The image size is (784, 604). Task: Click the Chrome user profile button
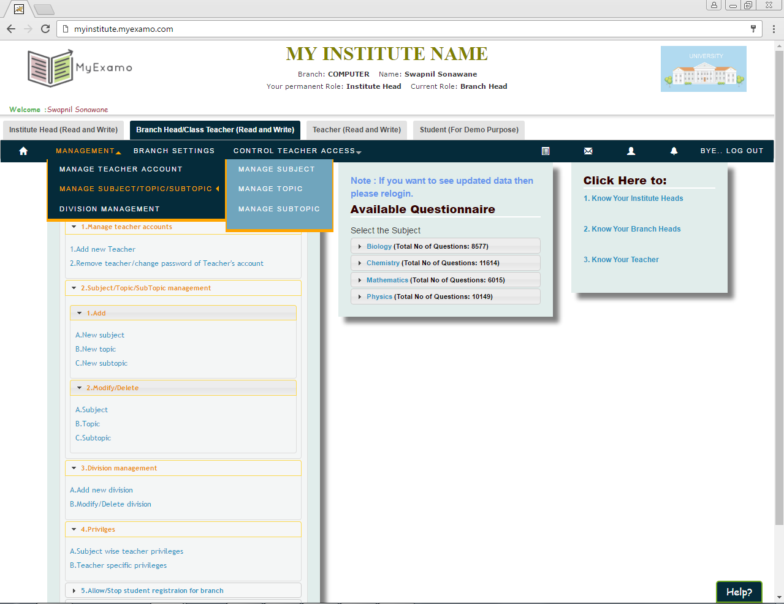click(714, 5)
